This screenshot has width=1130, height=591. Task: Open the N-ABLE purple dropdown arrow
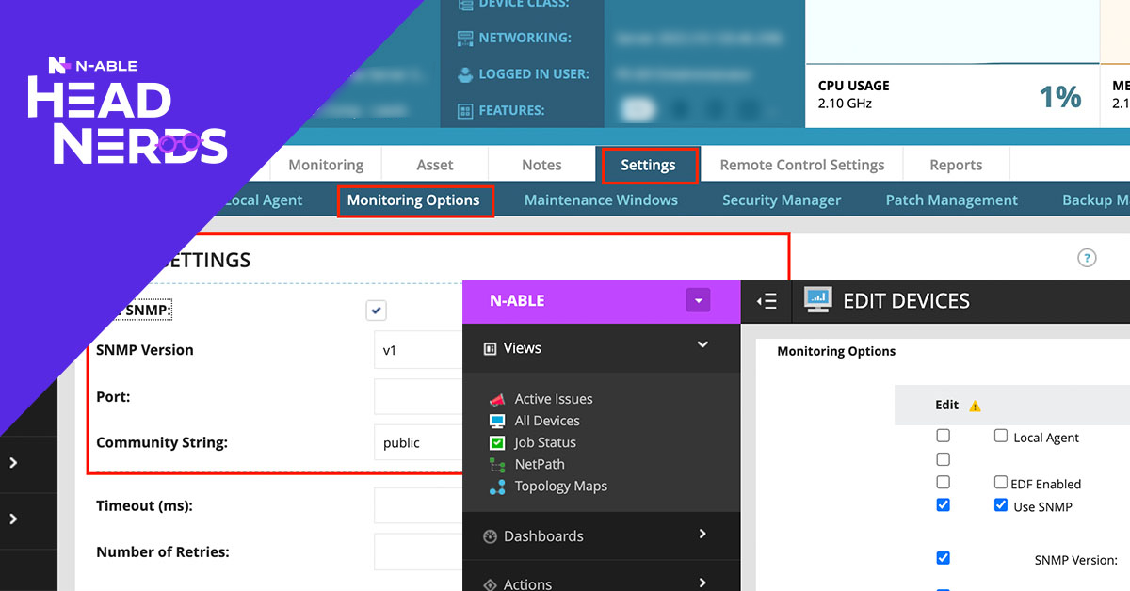click(698, 301)
